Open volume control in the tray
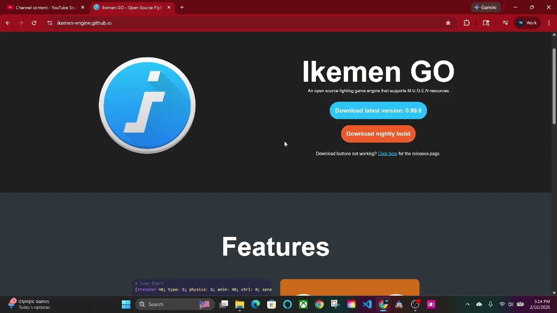The height and width of the screenshot is (313, 557). pyautogui.click(x=510, y=304)
